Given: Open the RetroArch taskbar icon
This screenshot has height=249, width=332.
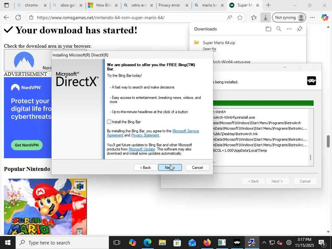Looking at the screenshot, I should coord(237,243).
